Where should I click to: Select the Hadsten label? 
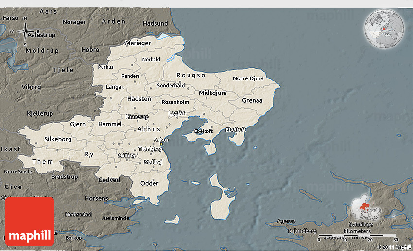pyautogui.click(x=139, y=98)
